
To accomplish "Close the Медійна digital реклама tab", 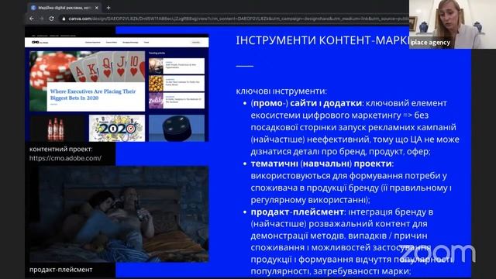I will [x=96, y=8].
